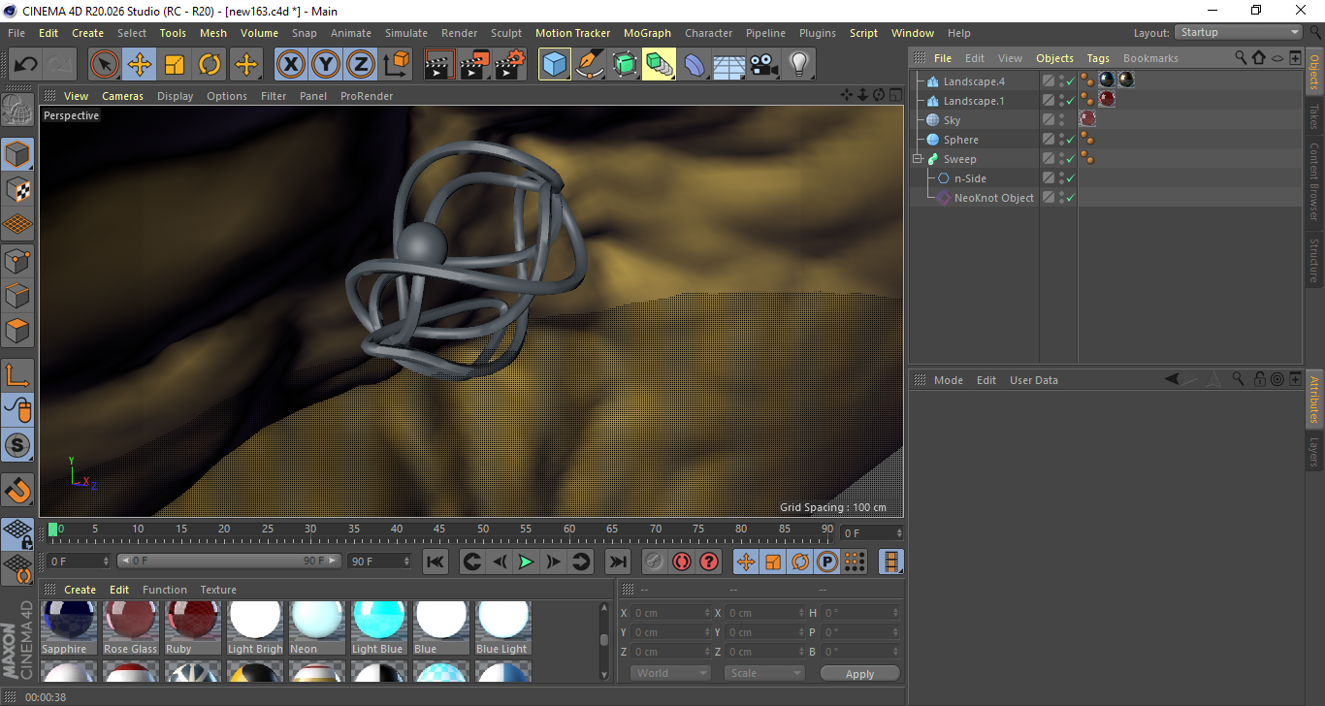Add a Light object
This screenshot has height=706, width=1325.
click(x=798, y=65)
